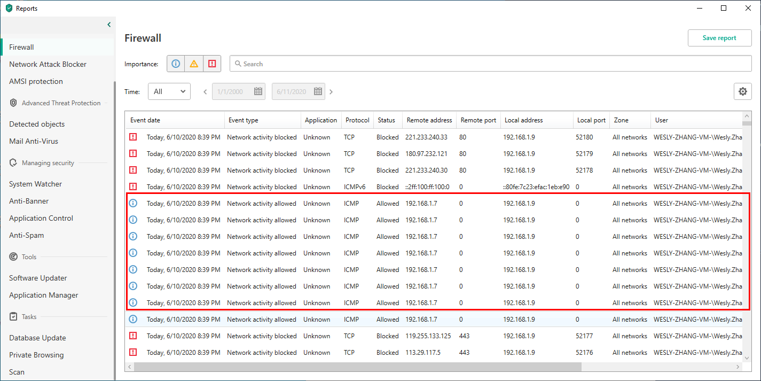761x381 pixels.
Task: Click blocked icon on the 221.233.240.33 row
Action: click(133, 137)
